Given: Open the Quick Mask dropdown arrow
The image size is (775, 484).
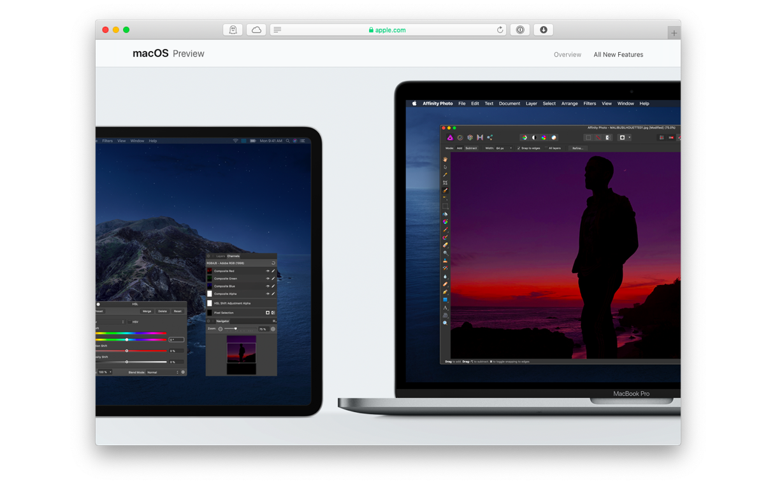Looking at the screenshot, I should [x=630, y=138].
